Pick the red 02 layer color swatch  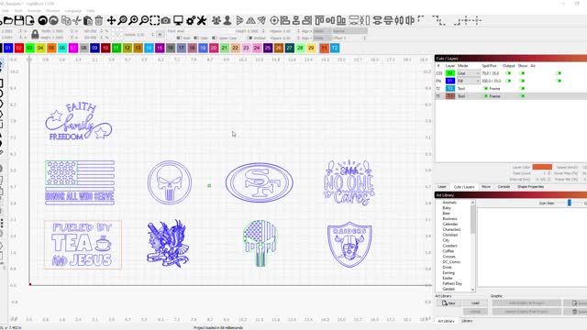click(x=19, y=48)
